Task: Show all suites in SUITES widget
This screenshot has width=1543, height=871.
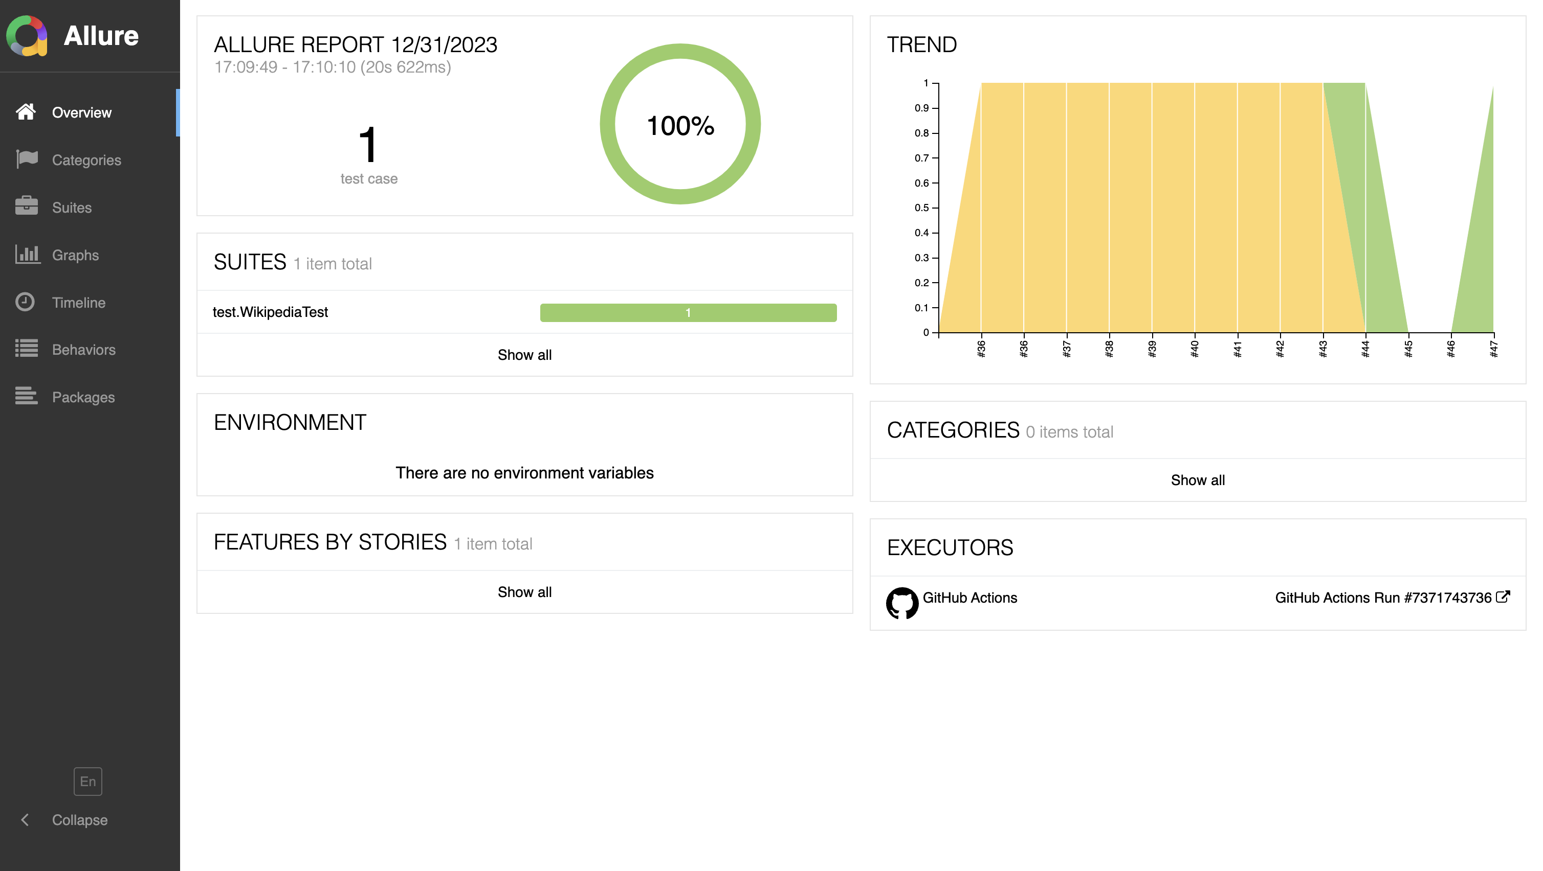Action: [524, 355]
